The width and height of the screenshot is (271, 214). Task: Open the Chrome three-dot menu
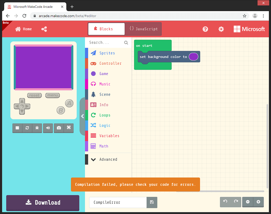[x=263, y=16]
